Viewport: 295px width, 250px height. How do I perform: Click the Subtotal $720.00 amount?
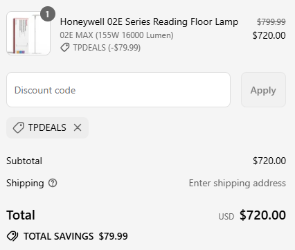pos(269,161)
